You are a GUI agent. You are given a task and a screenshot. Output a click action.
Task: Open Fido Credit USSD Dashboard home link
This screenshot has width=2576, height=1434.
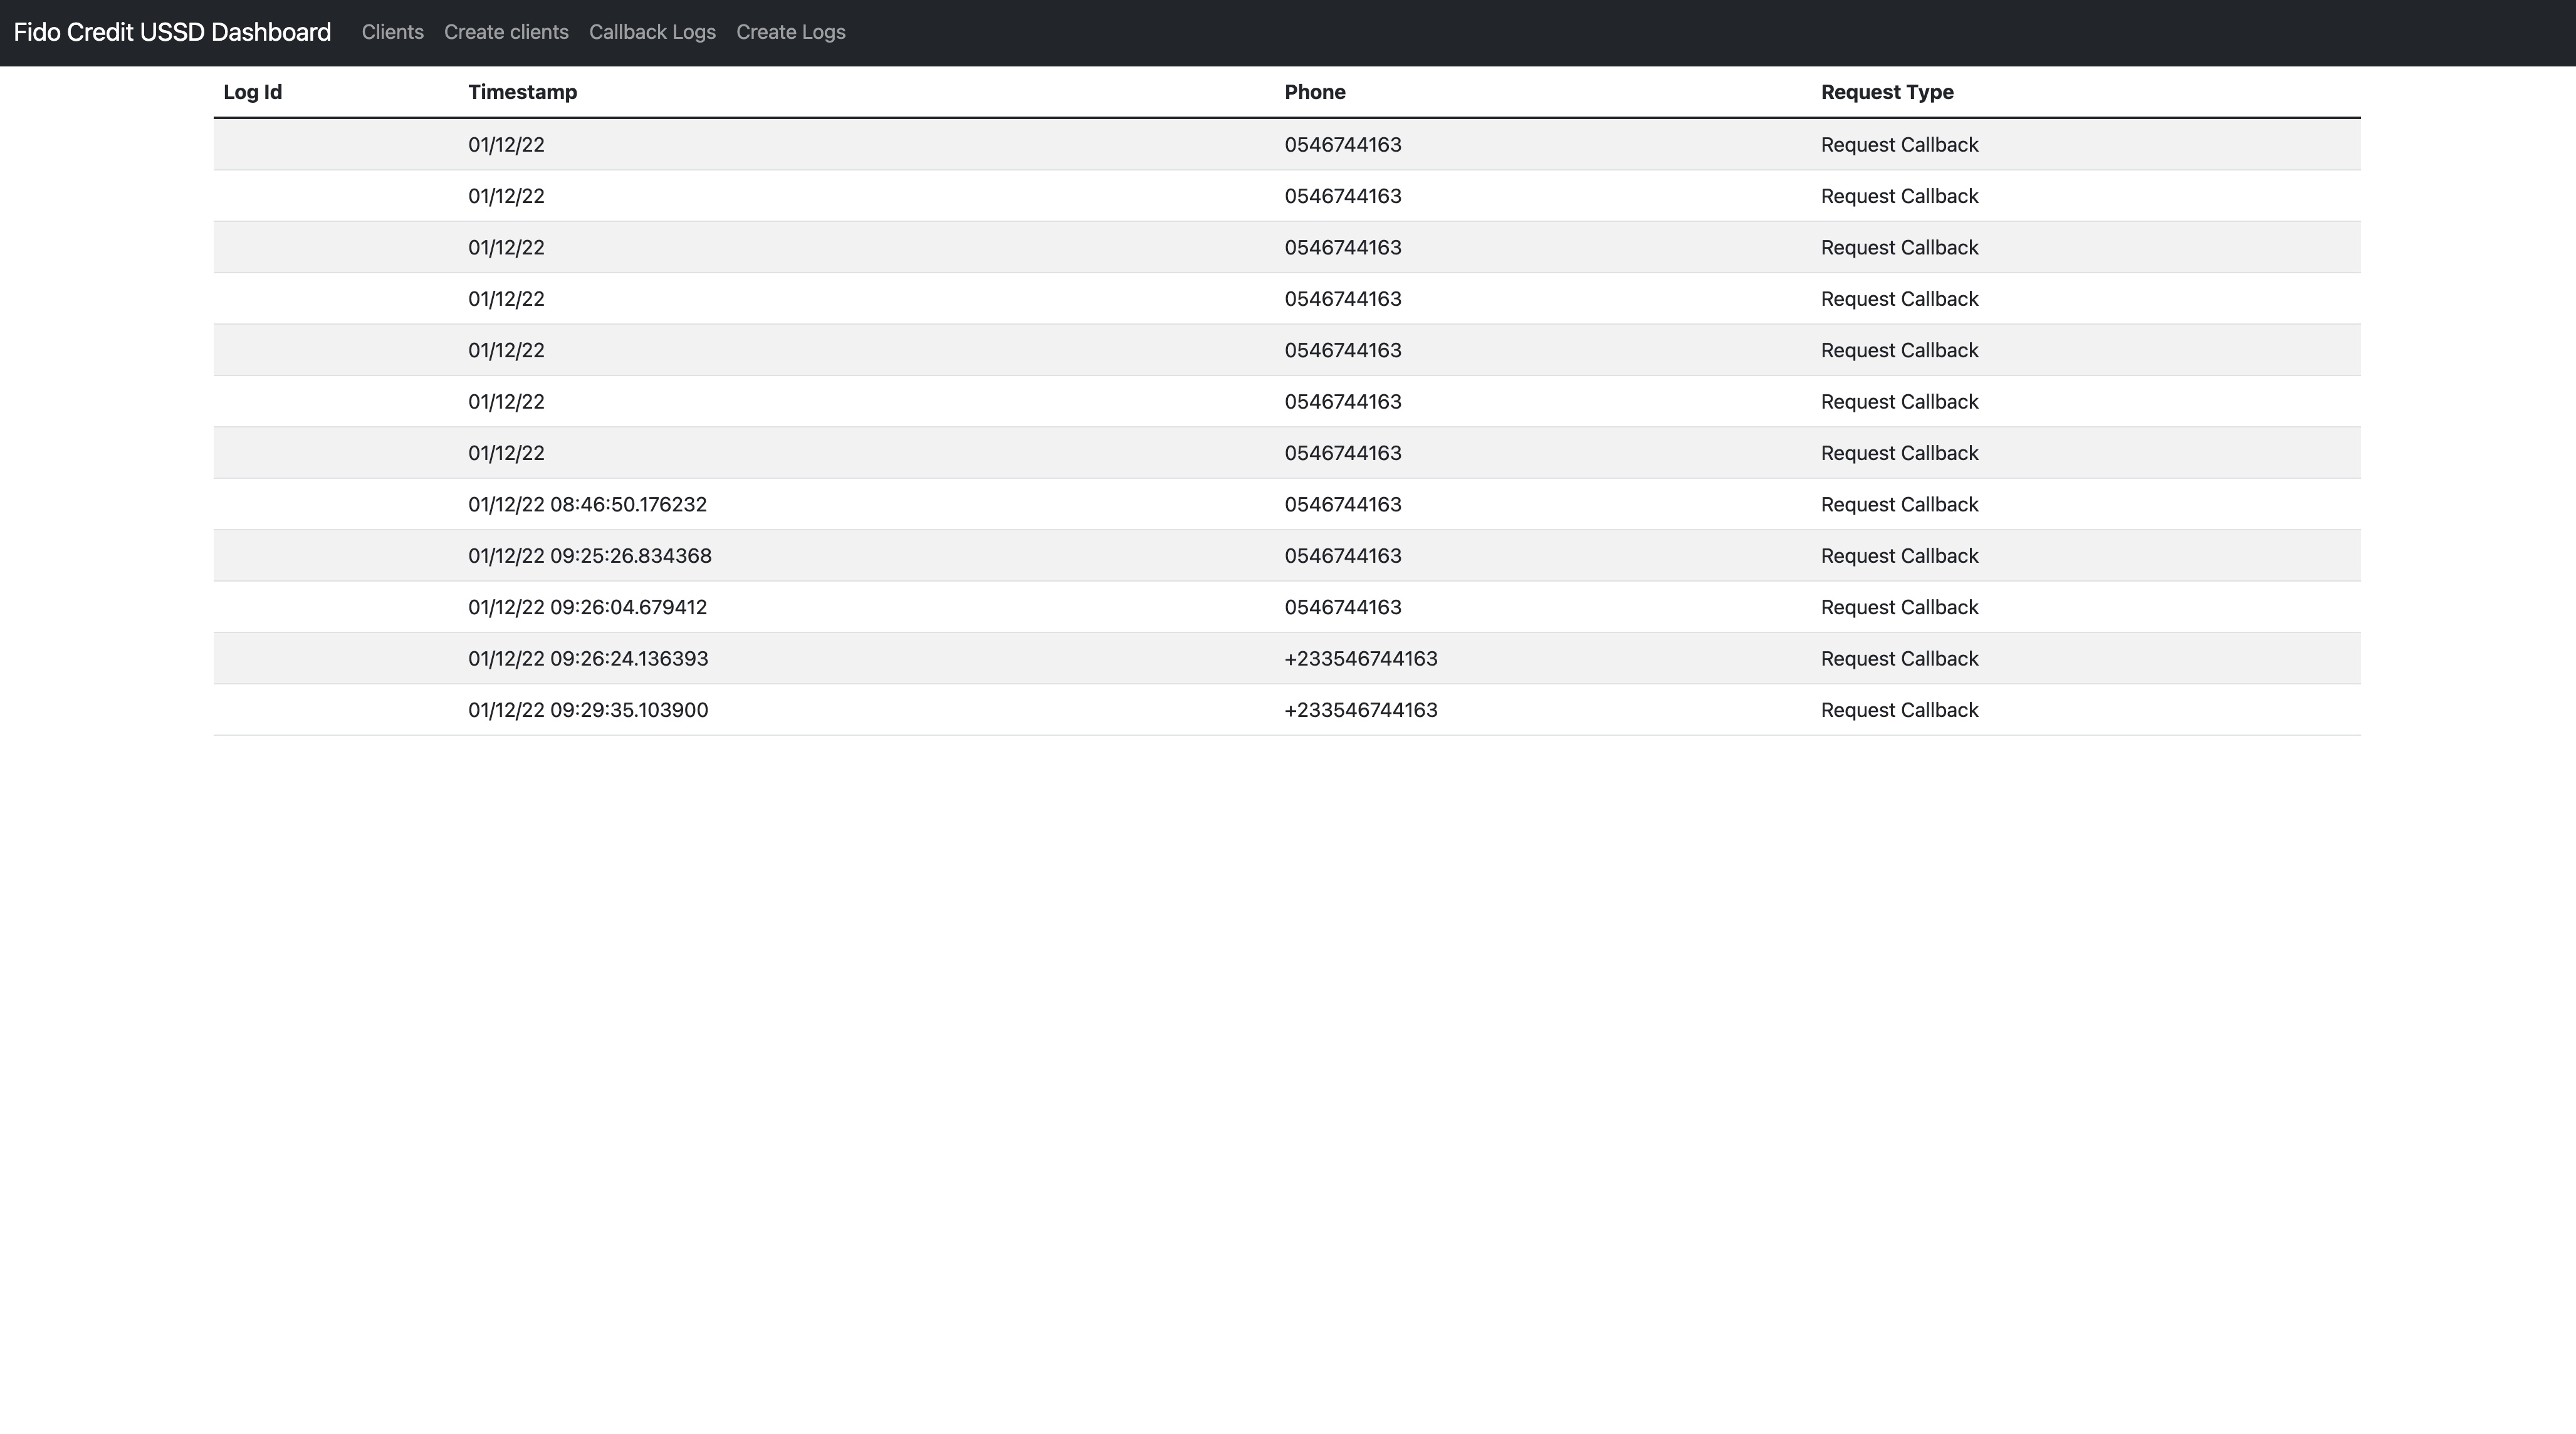172,32
